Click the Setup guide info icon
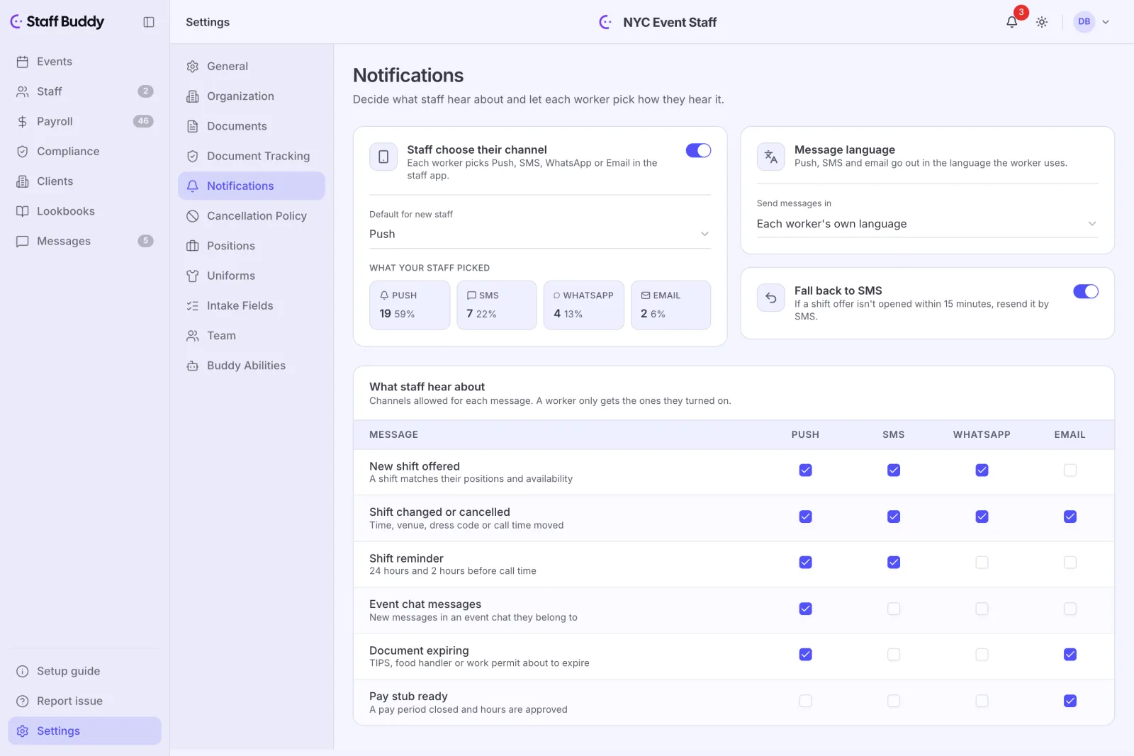Image resolution: width=1134 pixels, height=756 pixels. 23,671
